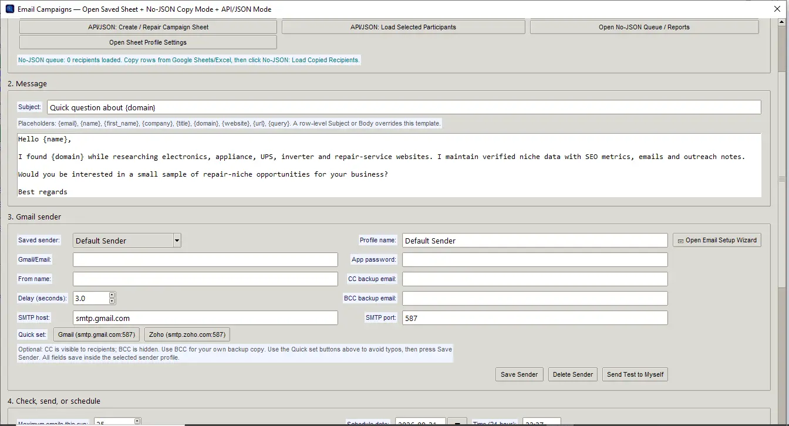The width and height of the screenshot is (789, 426).
Task: Click the "Hello {name}," line in the message
Action: [x=45, y=140]
